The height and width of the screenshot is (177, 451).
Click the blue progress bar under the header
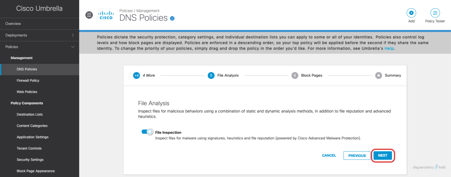pyautogui.click(x=264, y=30)
